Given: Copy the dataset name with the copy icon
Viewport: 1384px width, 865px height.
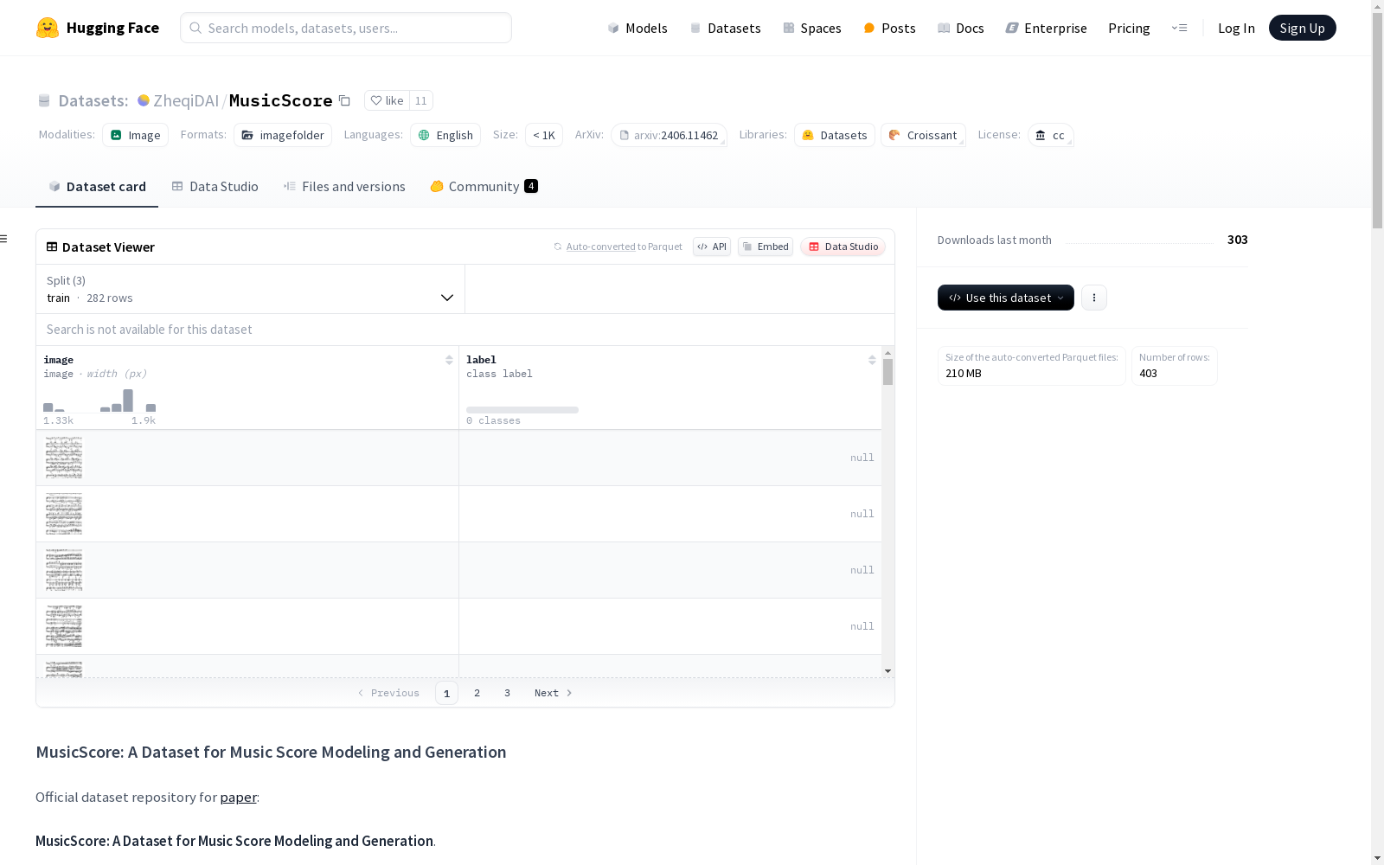Looking at the screenshot, I should [344, 101].
